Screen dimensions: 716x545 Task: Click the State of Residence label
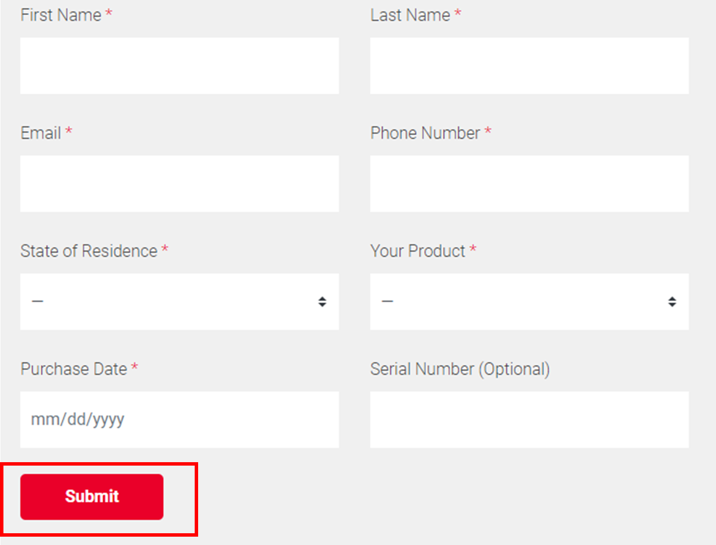[89, 251]
